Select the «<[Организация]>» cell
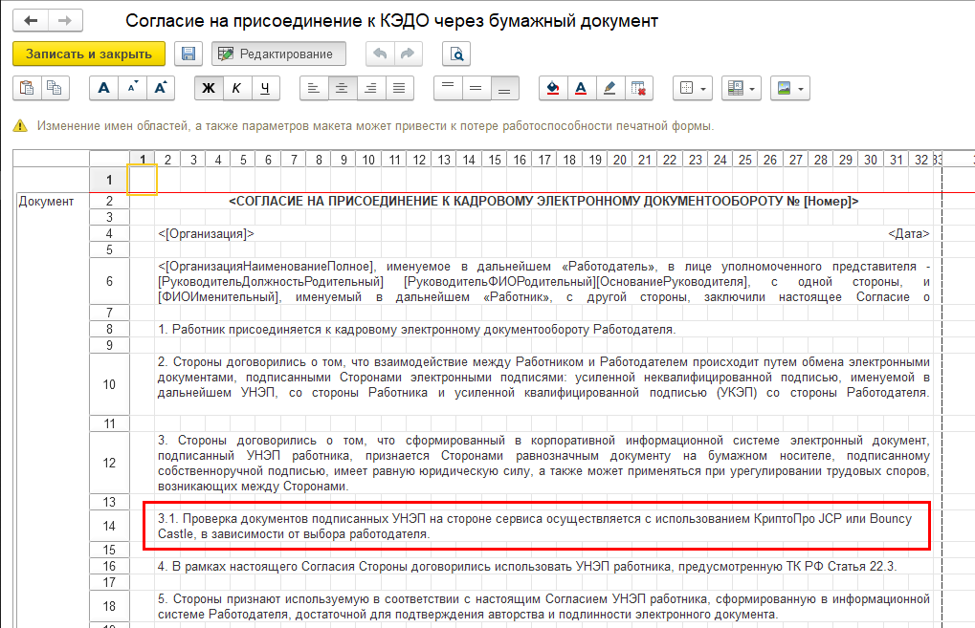The width and height of the screenshot is (975, 628). click(206, 234)
